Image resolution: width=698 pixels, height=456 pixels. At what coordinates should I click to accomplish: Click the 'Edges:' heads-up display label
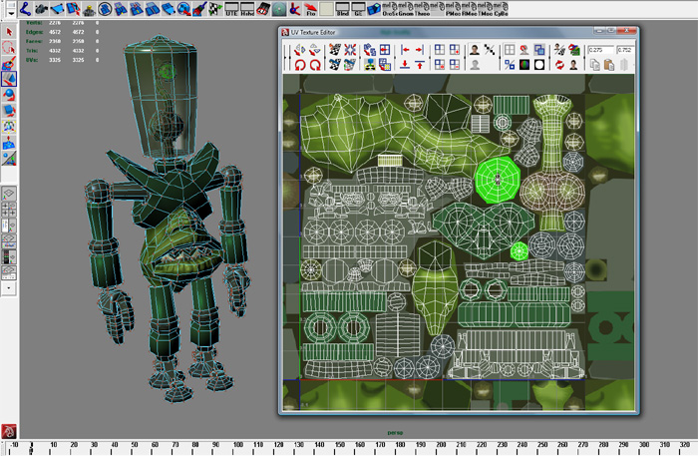click(34, 32)
